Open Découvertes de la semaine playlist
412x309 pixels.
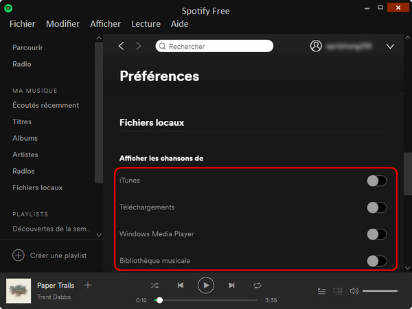(51, 229)
